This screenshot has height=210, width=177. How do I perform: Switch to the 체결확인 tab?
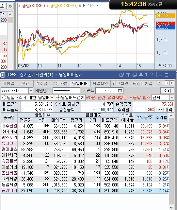[100, 83]
